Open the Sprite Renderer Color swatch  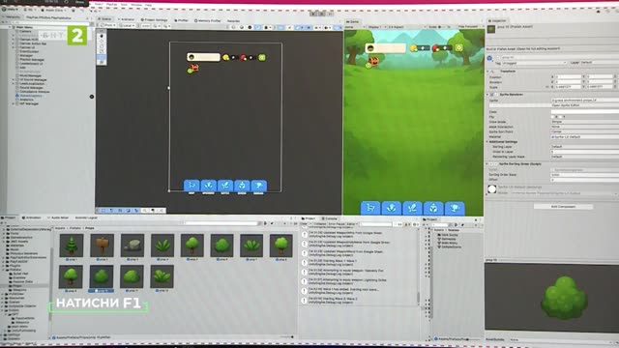click(x=584, y=112)
